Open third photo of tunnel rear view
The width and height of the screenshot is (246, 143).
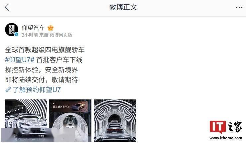tap(115, 121)
